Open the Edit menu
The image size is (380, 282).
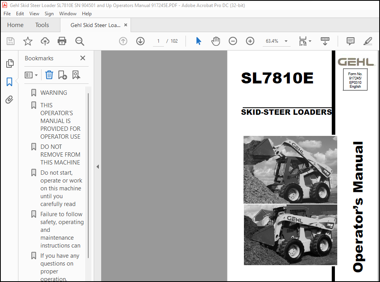tap(20, 14)
